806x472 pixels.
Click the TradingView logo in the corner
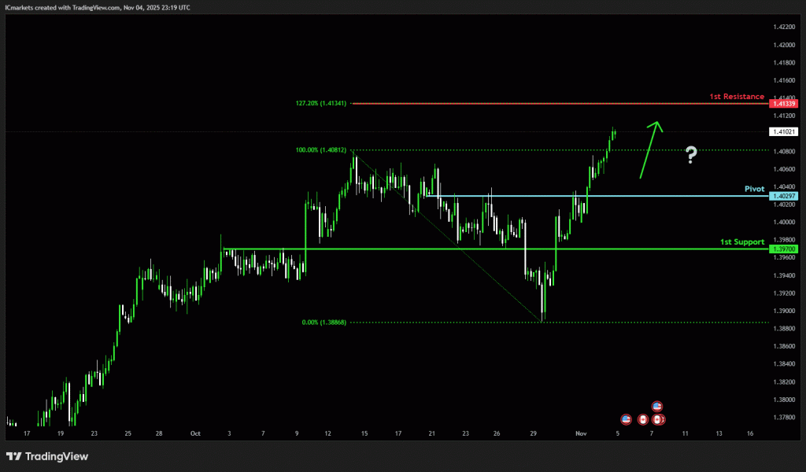click(47, 456)
